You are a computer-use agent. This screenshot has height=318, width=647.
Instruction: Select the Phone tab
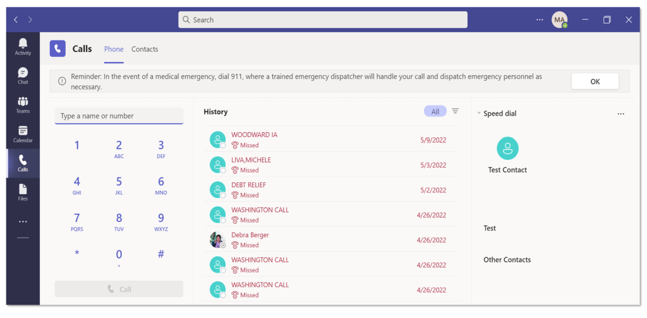tap(114, 49)
